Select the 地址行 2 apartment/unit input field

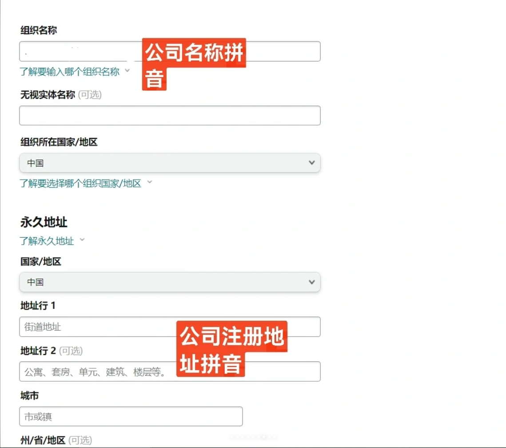point(98,371)
